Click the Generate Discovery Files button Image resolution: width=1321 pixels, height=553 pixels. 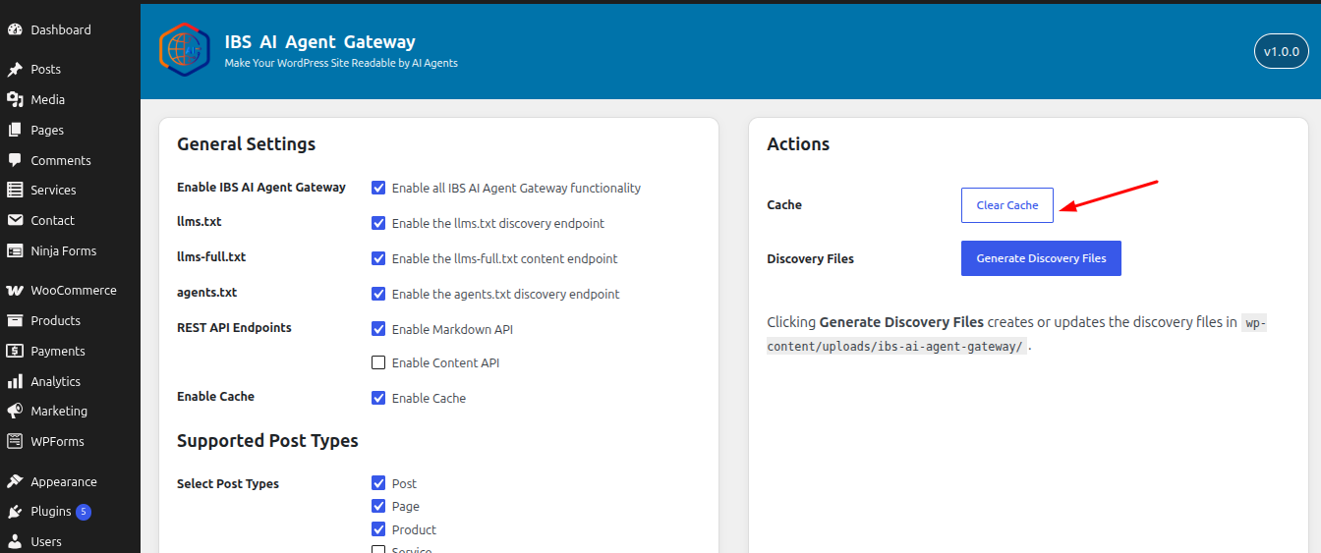1041,258
